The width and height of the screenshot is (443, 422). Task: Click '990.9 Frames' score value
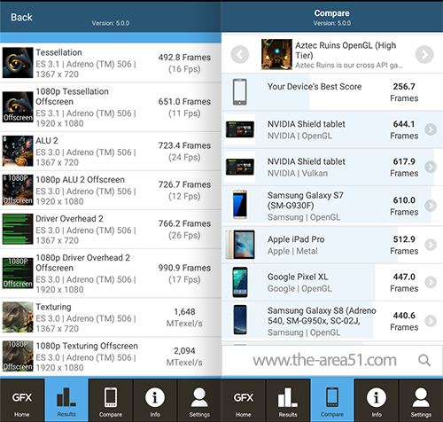point(184,268)
